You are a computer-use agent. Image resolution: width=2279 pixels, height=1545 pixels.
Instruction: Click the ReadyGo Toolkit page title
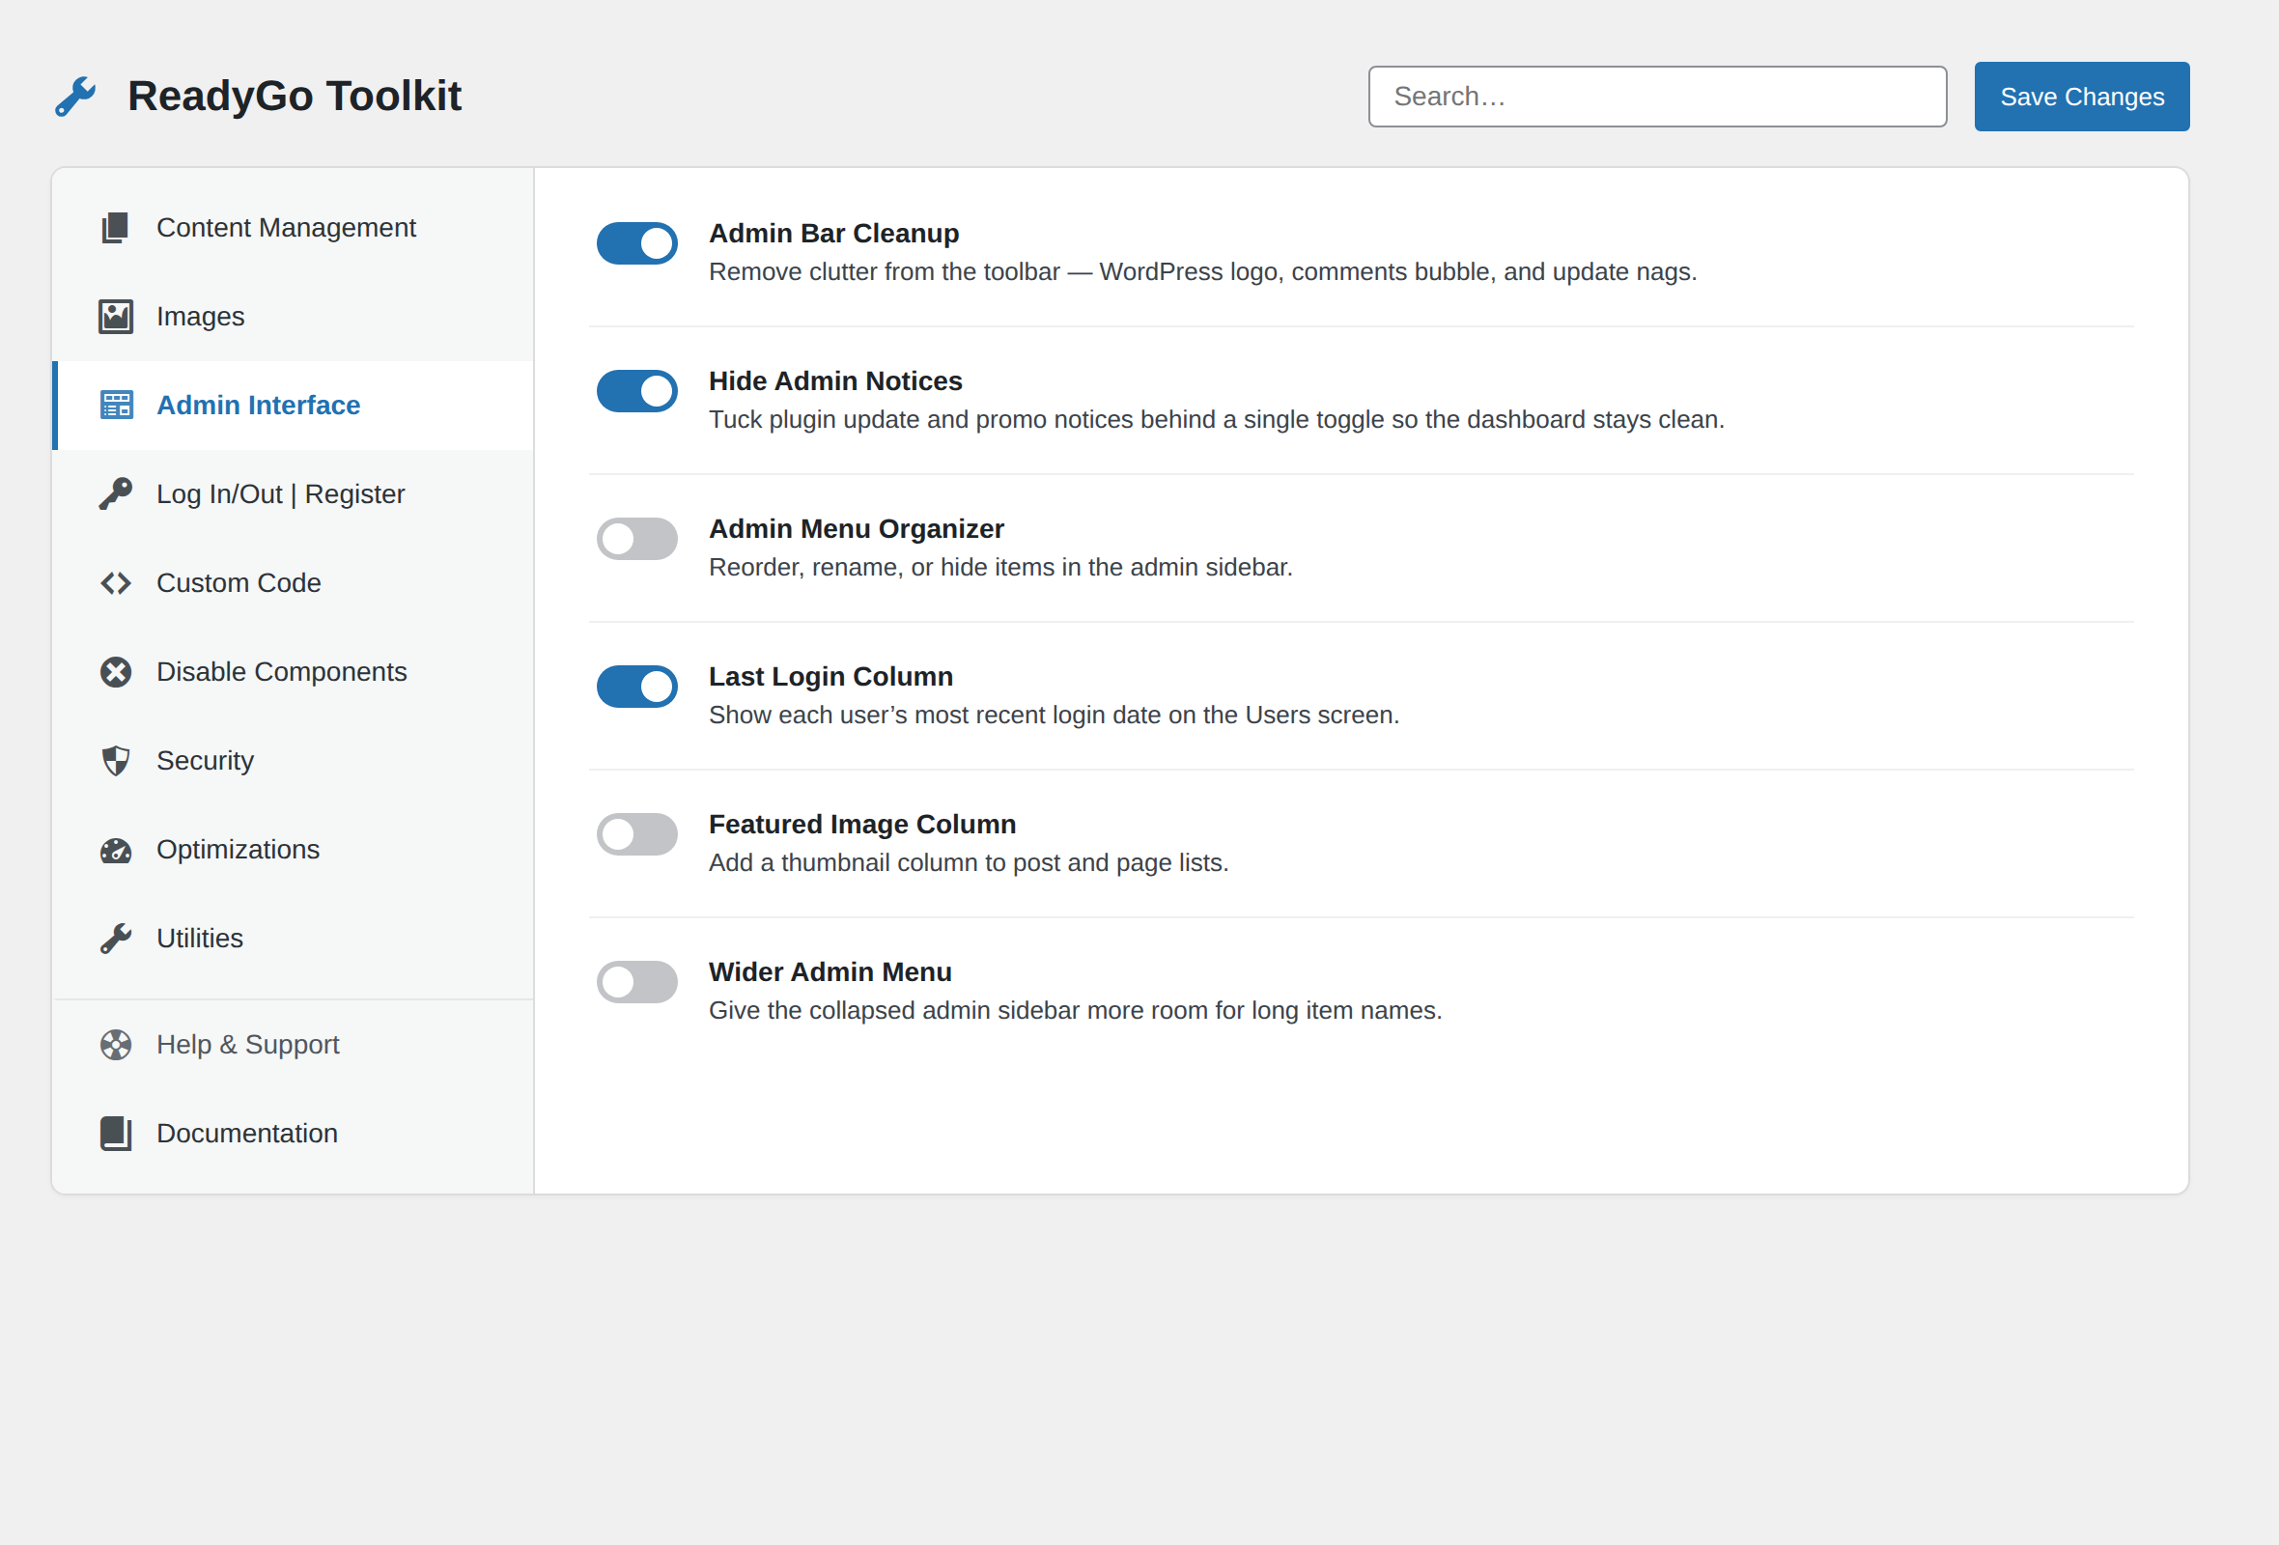tap(295, 96)
